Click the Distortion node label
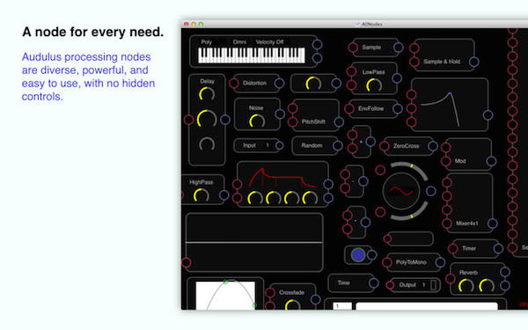 (x=254, y=84)
